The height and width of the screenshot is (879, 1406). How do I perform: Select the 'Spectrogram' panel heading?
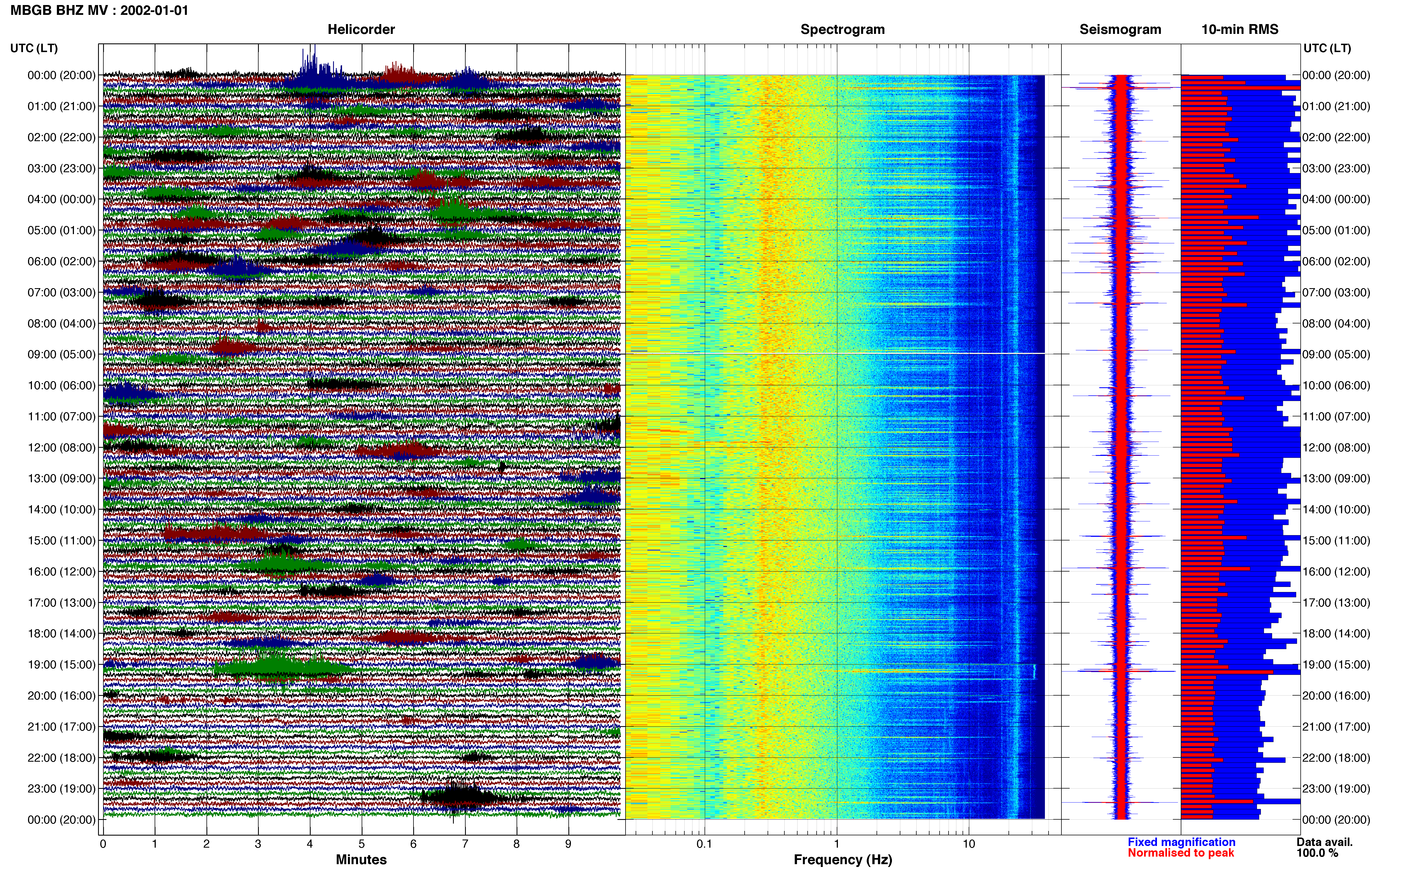843,29
